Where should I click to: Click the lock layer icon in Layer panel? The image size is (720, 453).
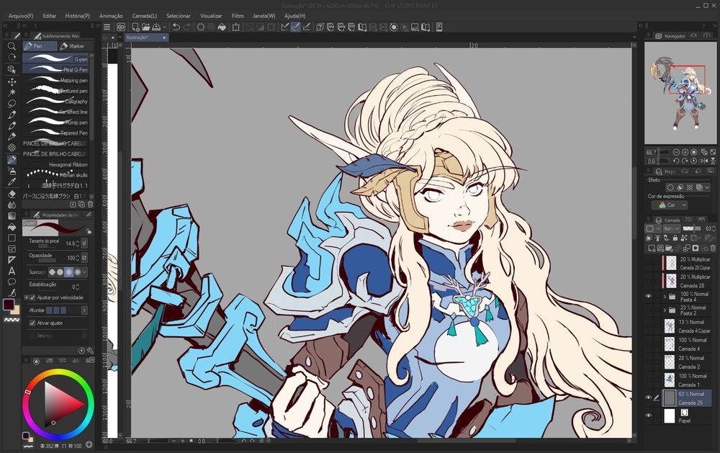(675, 238)
